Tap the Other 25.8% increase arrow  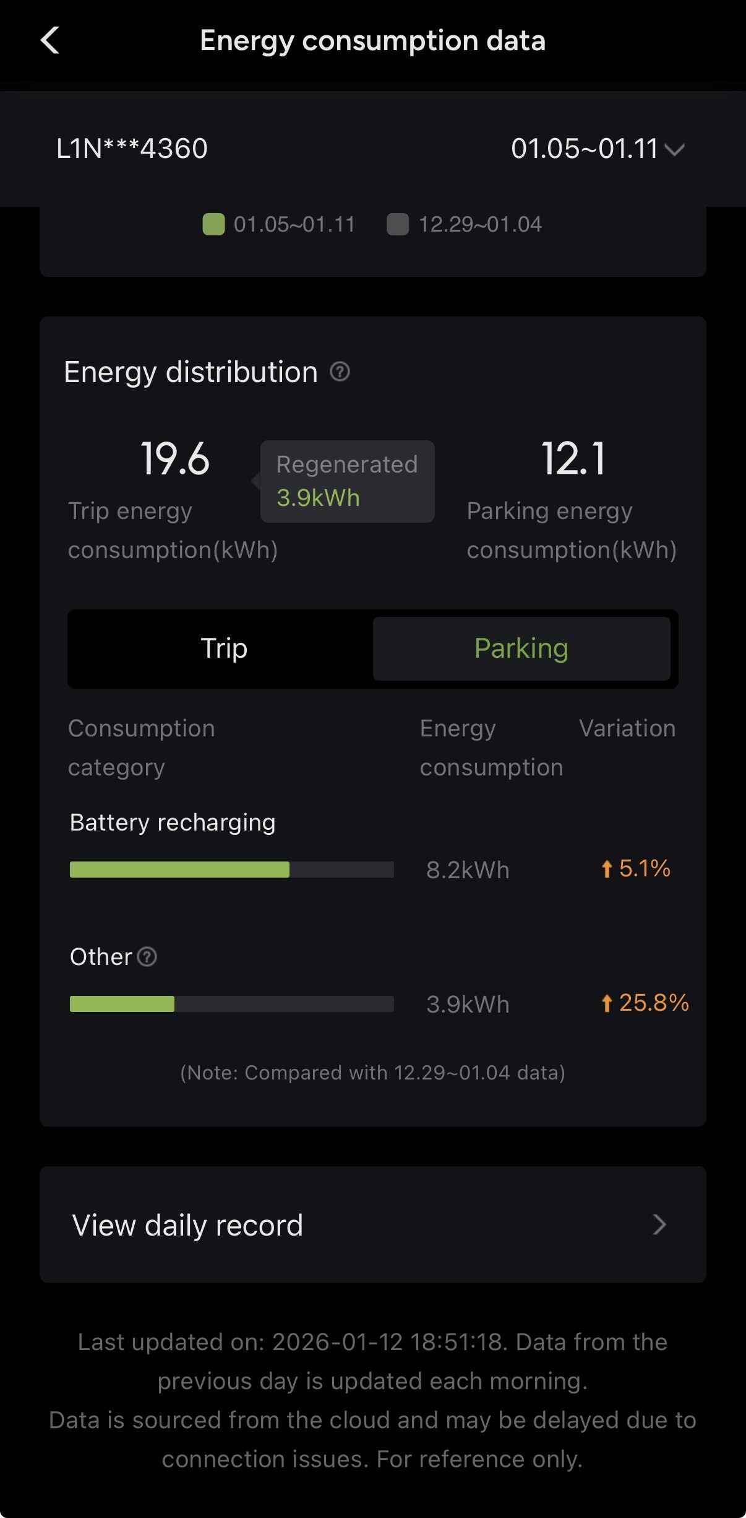coord(607,1003)
